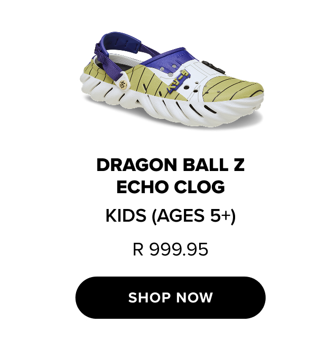Click the Echo Clog title text

(170, 186)
